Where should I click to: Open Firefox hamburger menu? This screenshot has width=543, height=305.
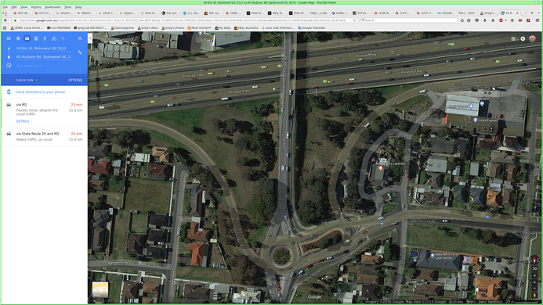click(x=538, y=20)
